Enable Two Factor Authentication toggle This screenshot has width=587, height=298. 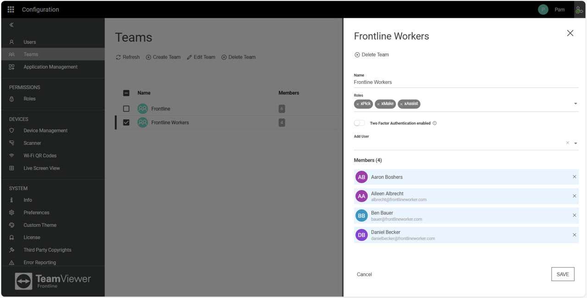coord(360,123)
